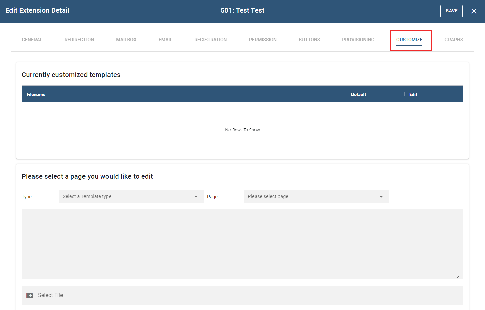
Task: Go to the PROVISIONING tab
Action: click(358, 40)
